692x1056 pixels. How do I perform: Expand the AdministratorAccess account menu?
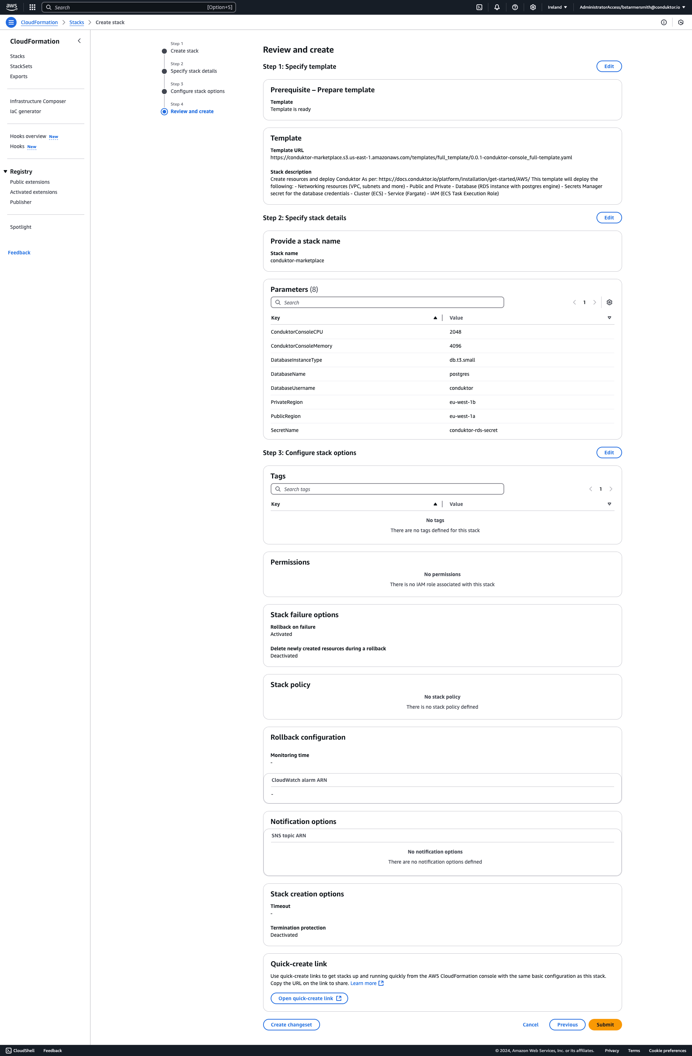pyautogui.click(x=630, y=7)
